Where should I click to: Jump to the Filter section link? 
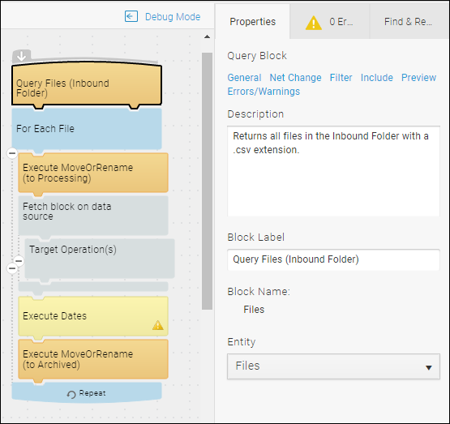341,78
